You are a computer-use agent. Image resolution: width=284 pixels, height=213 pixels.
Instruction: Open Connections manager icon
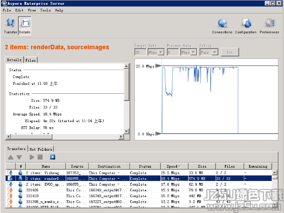(x=222, y=26)
